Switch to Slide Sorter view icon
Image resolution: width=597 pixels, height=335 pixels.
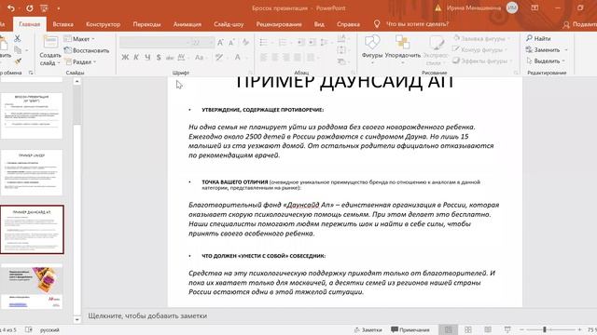click(x=468, y=329)
